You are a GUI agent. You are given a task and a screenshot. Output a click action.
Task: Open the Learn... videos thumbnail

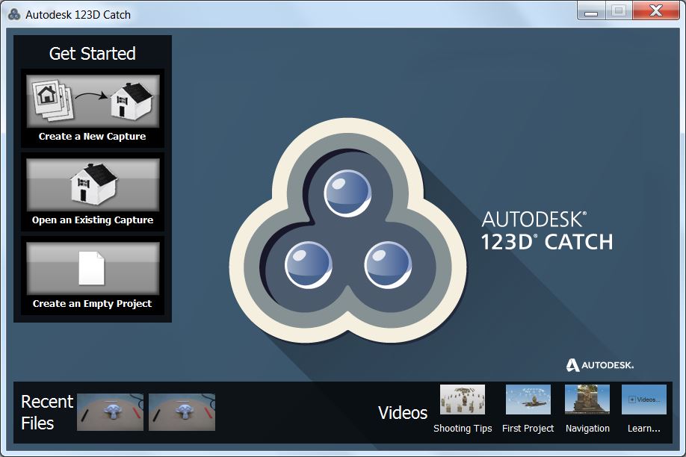pos(644,400)
